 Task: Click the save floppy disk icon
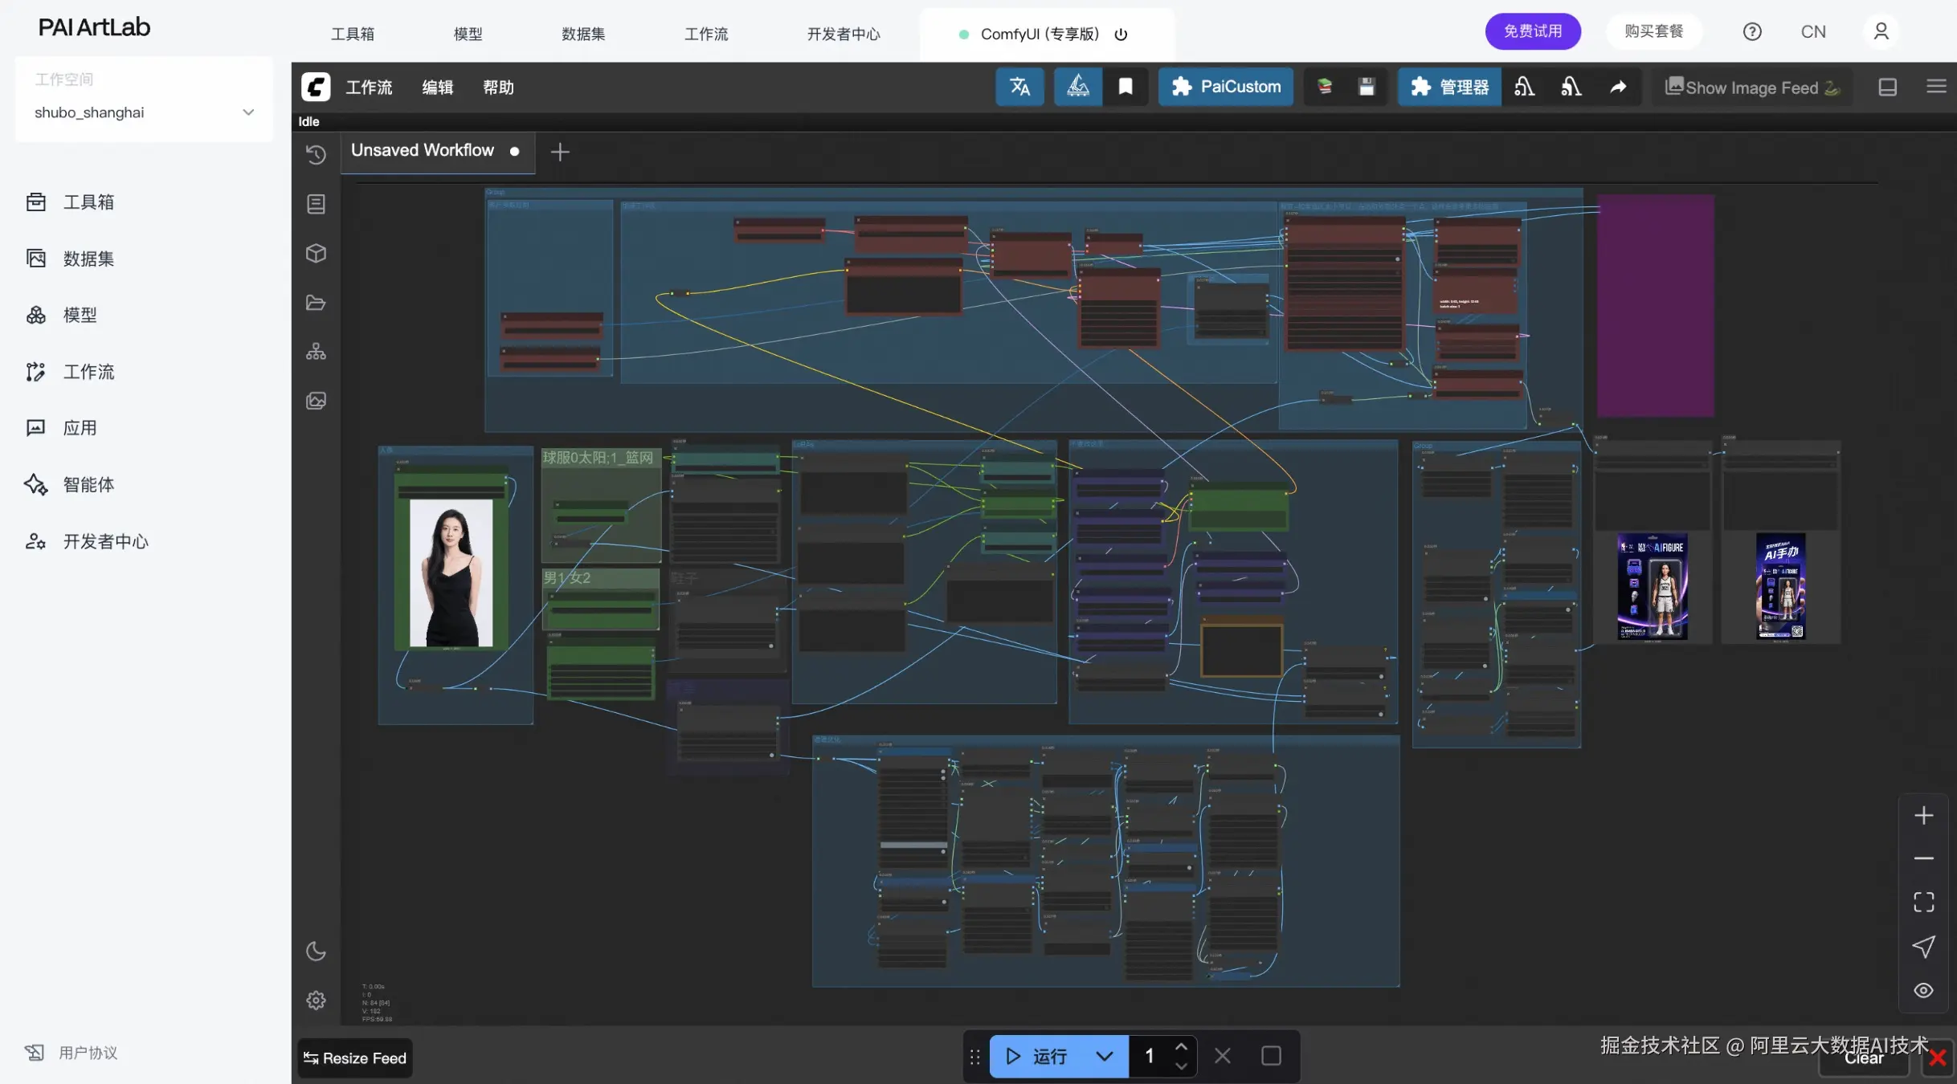1366,87
